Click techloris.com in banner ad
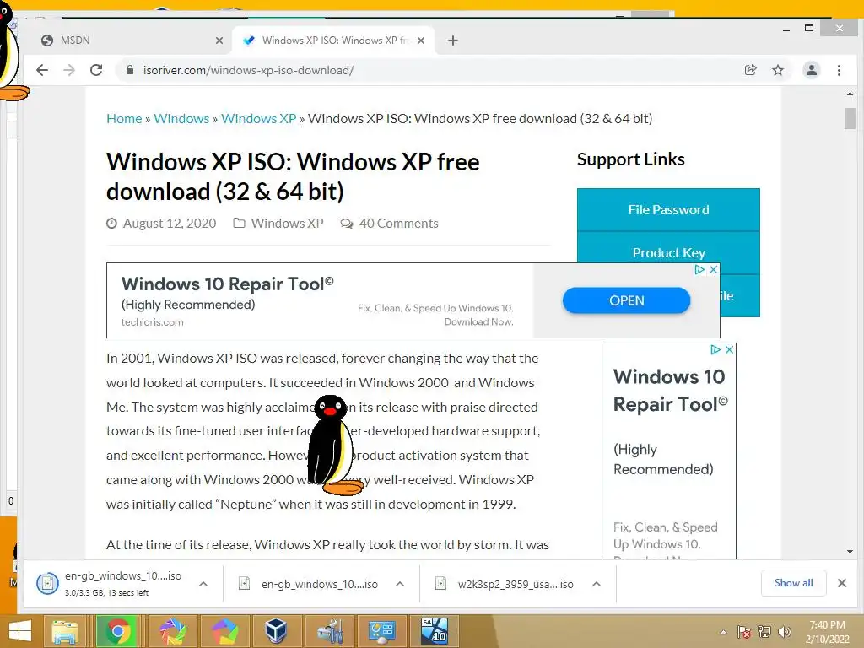This screenshot has height=648, width=864. pyautogui.click(x=152, y=321)
